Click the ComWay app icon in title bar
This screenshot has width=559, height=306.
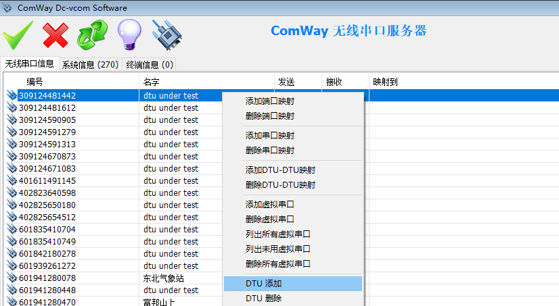pyautogui.click(x=7, y=7)
